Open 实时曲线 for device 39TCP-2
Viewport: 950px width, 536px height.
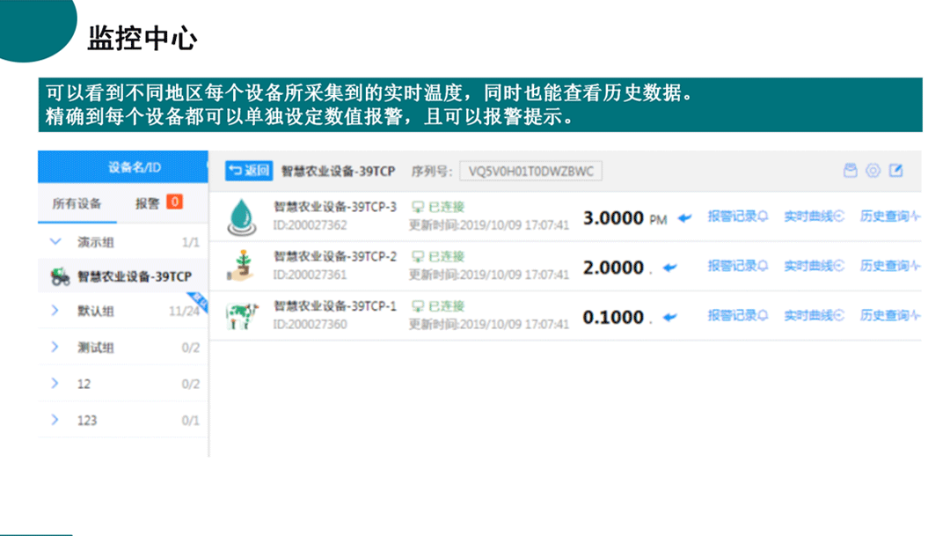[814, 266]
